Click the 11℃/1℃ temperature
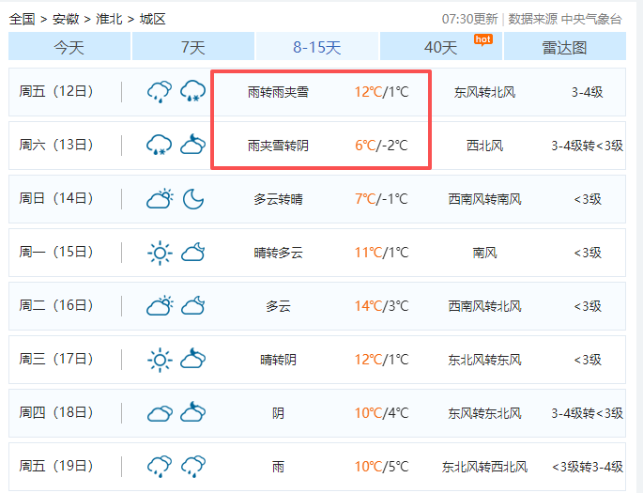Screen dimensions: 643x493 [381, 253]
